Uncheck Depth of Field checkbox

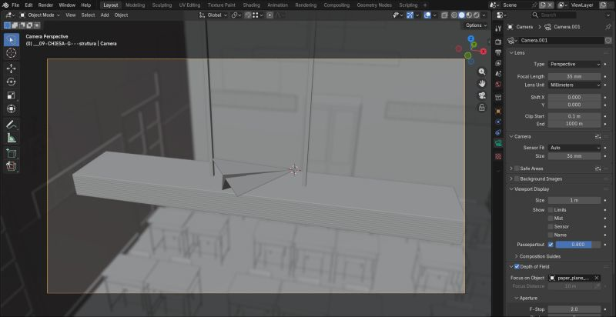pyautogui.click(x=517, y=267)
